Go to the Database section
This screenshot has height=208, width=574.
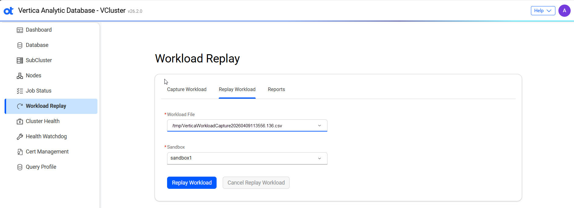tap(51, 45)
